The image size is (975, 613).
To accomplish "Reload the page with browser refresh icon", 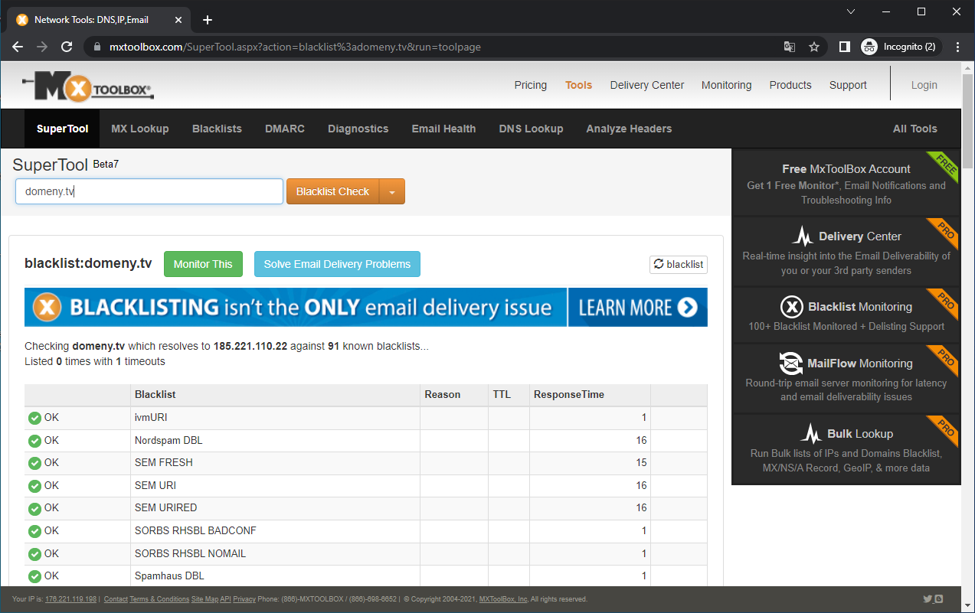I will point(67,47).
